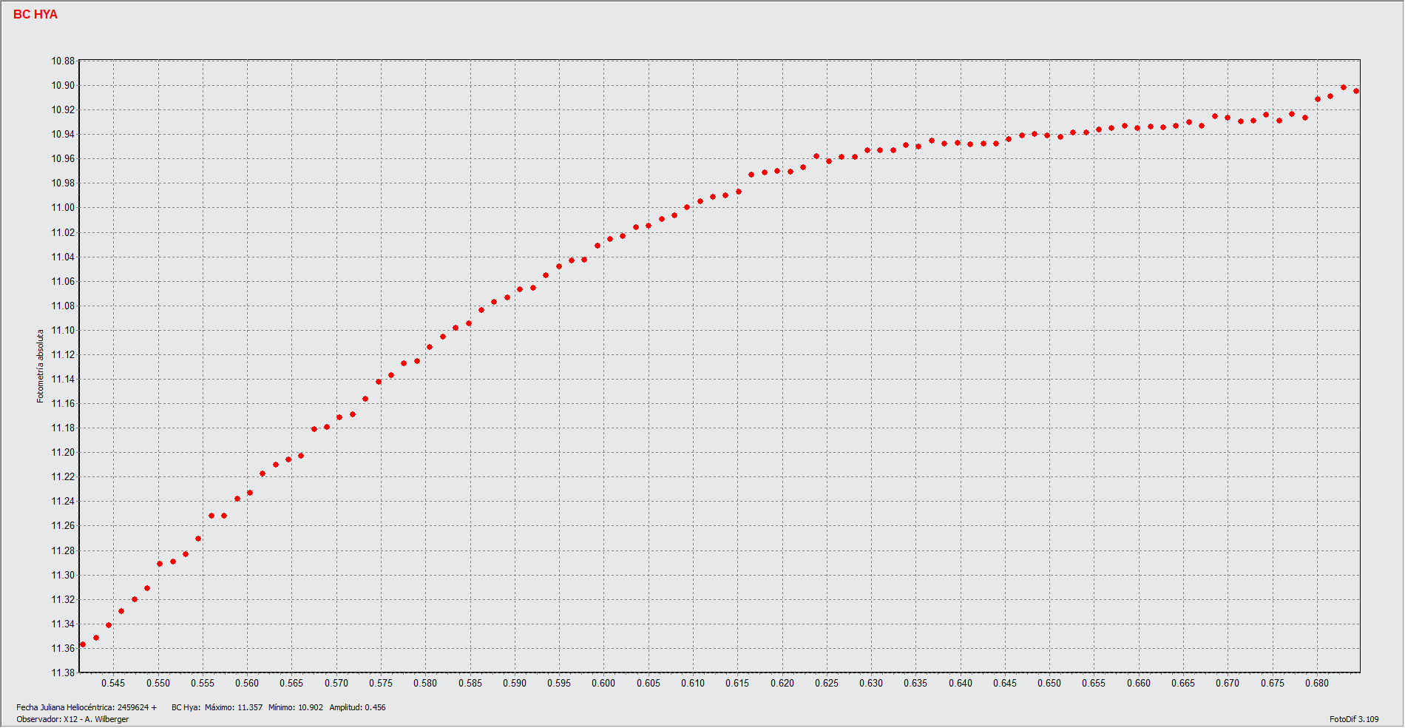
Task: Click the 0.600 x-axis tick label
Action: 603,684
